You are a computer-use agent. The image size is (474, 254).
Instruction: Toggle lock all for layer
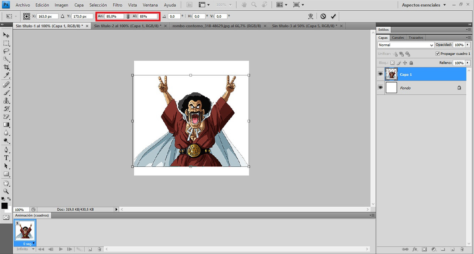pos(411,63)
